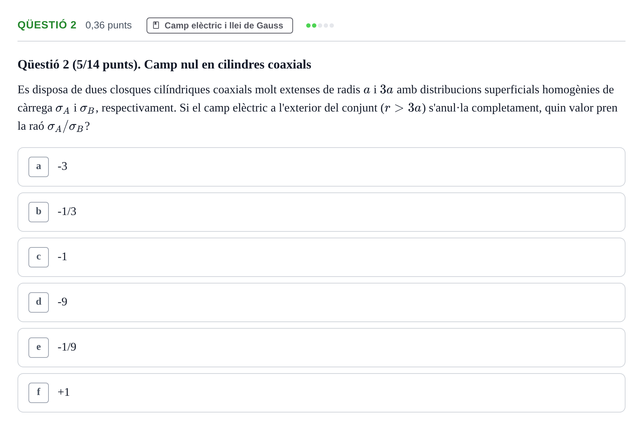This screenshot has height=430, width=643.
Task: Pick answer option d (-9)
Action: point(321,302)
